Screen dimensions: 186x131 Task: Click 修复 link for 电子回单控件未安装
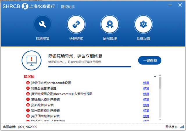[x=146, y=116]
